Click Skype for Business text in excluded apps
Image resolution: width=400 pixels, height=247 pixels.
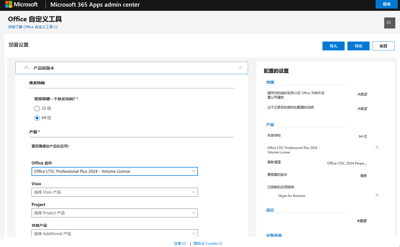pos(292,196)
